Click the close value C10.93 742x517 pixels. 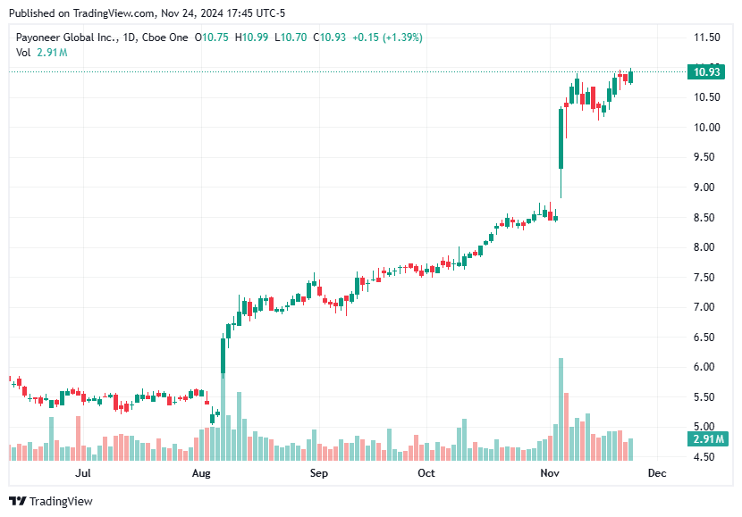click(x=329, y=38)
